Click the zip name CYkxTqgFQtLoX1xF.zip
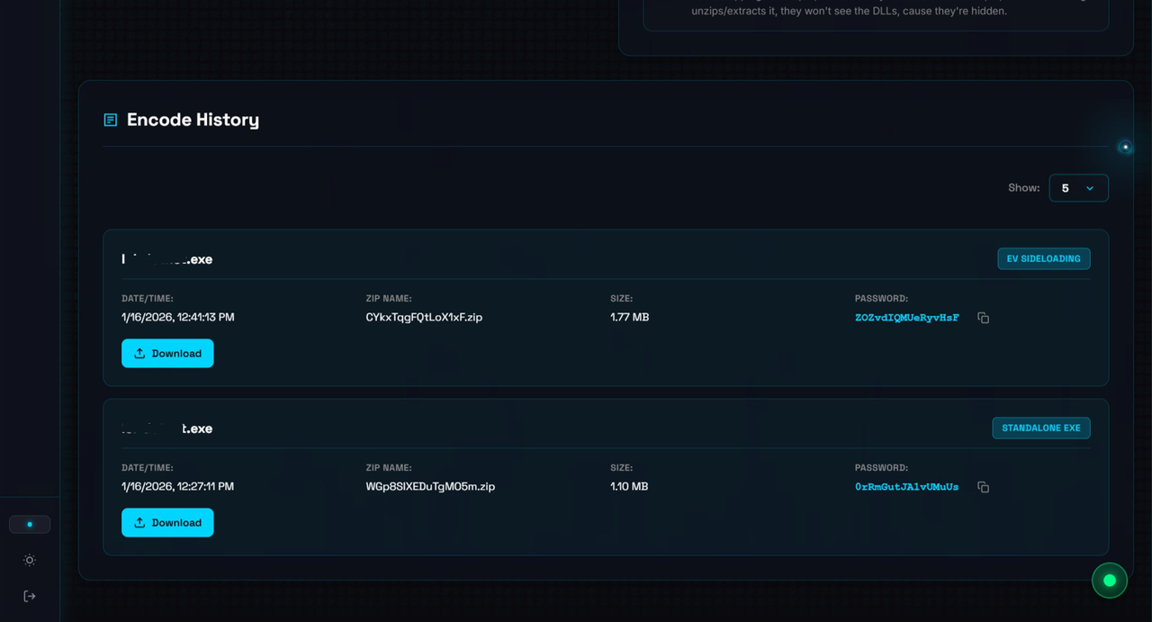The height and width of the screenshot is (622, 1152). click(424, 317)
